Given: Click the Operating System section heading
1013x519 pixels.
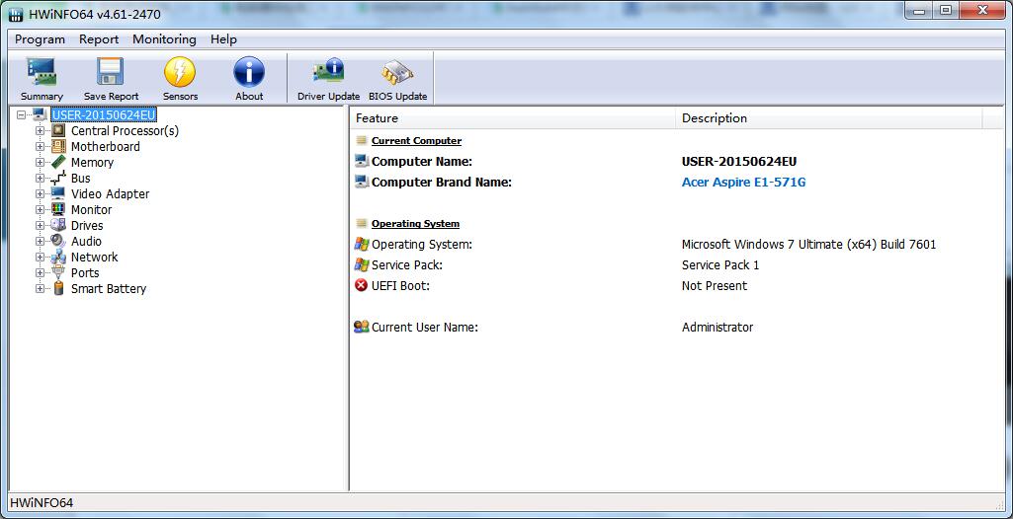Looking at the screenshot, I should (x=415, y=224).
